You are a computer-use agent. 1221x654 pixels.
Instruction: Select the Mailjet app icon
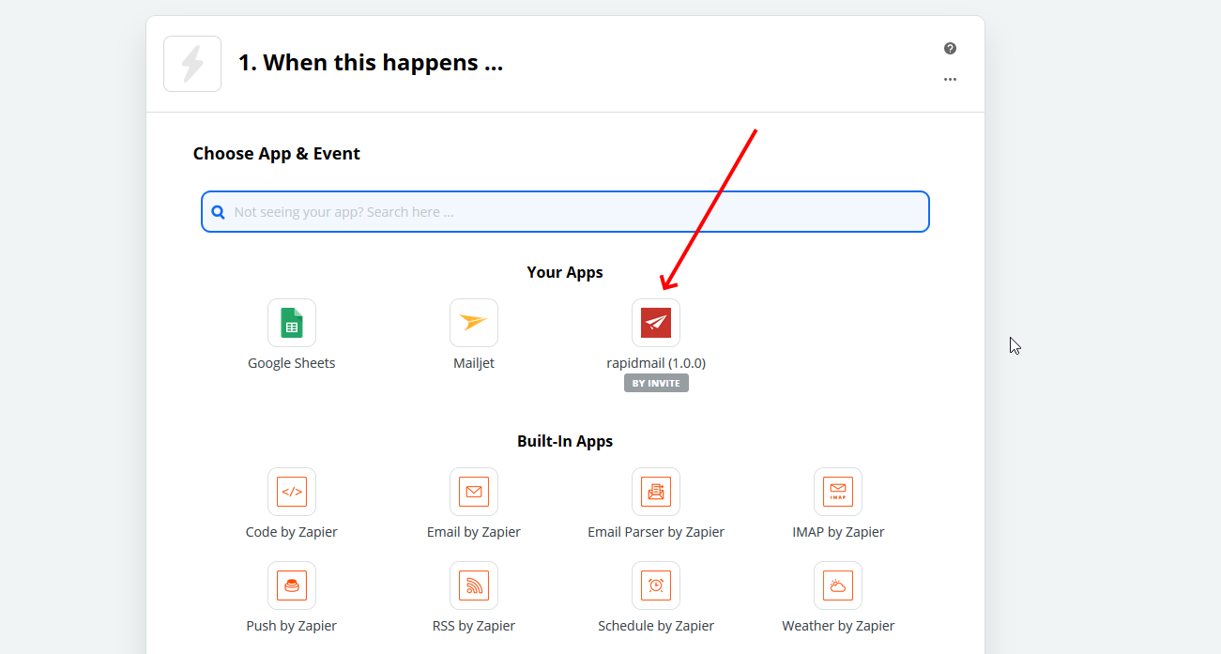[474, 323]
